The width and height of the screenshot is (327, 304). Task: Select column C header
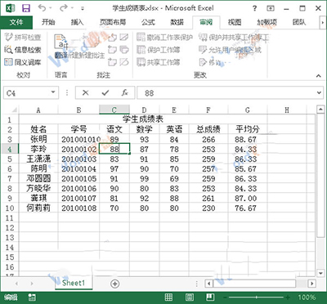114,110
